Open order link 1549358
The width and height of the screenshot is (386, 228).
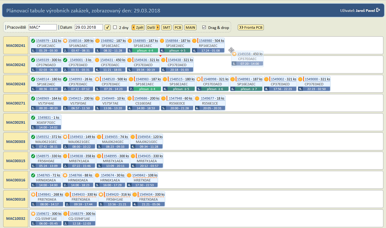[x=244, y=54]
